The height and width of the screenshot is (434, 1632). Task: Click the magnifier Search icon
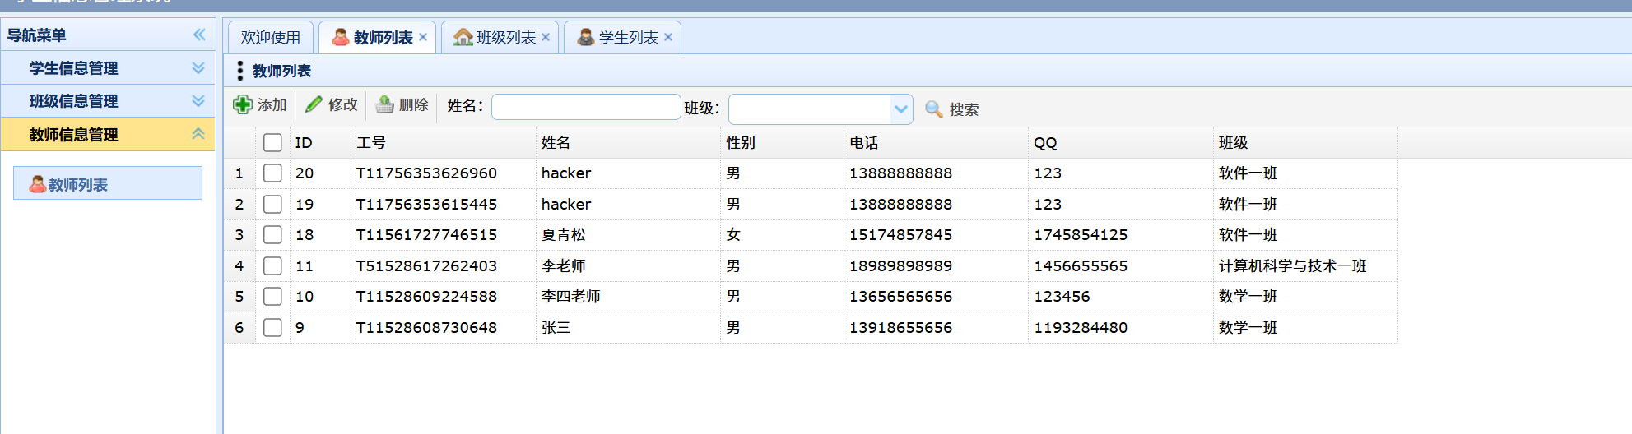[933, 109]
